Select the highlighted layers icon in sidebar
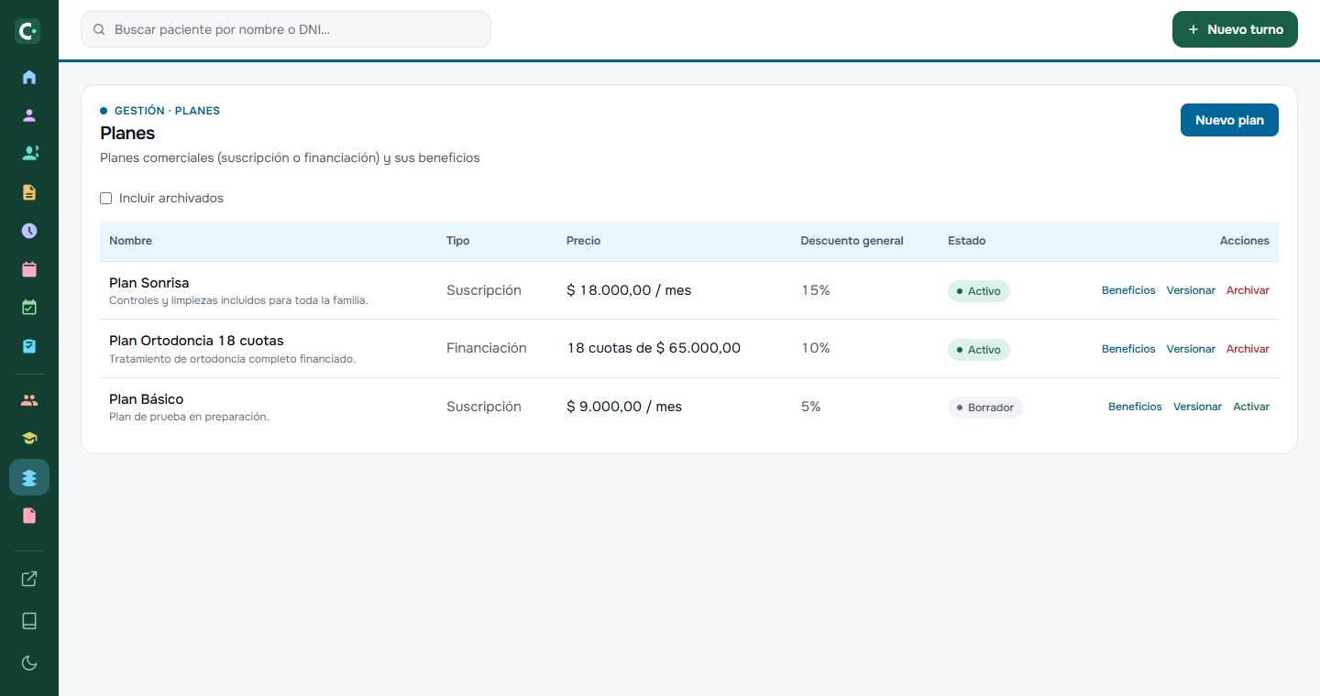This screenshot has width=1320, height=696. [x=29, y=477]
